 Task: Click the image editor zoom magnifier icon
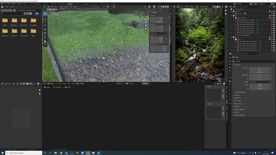(226, 11)
